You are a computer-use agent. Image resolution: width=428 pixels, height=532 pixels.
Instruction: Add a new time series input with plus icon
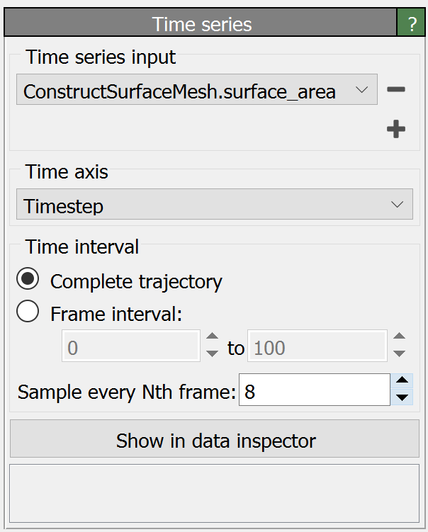[x=396, y=130]
